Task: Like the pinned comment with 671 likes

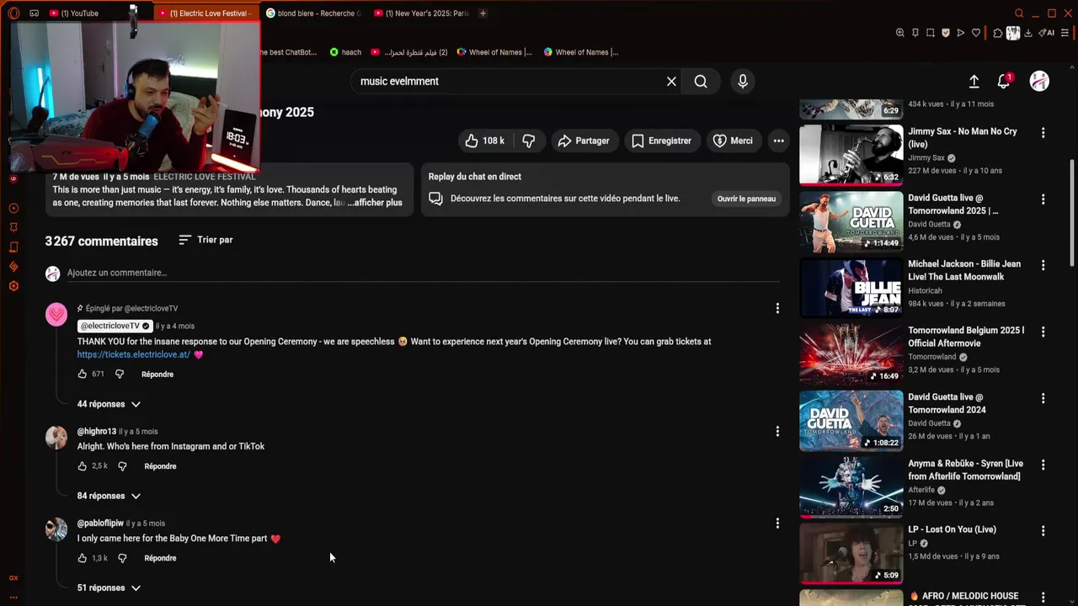Action: click(x=83, y=375)
